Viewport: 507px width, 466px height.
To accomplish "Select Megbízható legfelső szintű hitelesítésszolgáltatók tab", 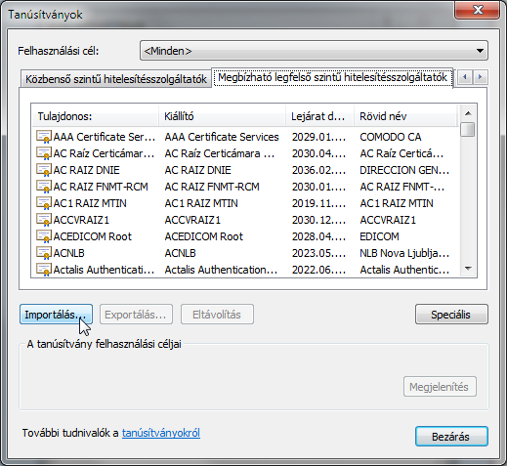I will tap(332, 77).
